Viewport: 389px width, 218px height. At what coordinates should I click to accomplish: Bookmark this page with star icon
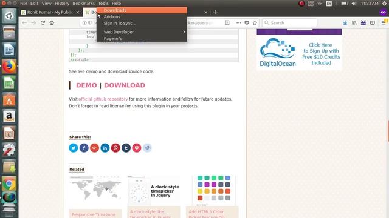coord(255,23)
